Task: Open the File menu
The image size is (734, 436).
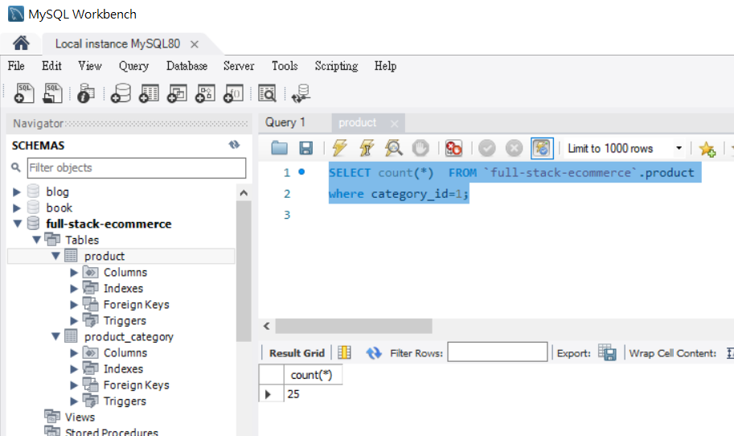Action: pyautogui.click(x=16, y=66)
